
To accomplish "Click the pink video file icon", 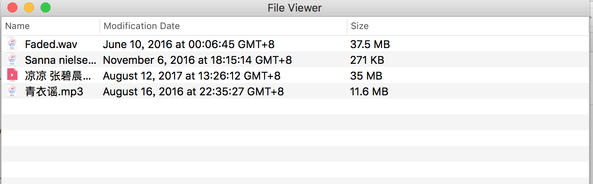I will [12, 75].
